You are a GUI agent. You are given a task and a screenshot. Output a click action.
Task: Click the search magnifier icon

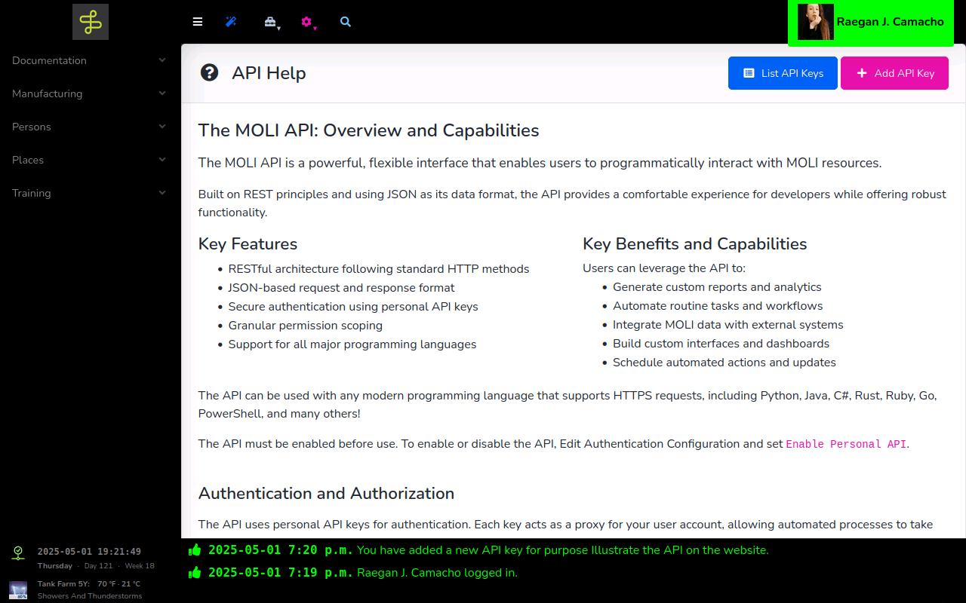pos(346,22)
